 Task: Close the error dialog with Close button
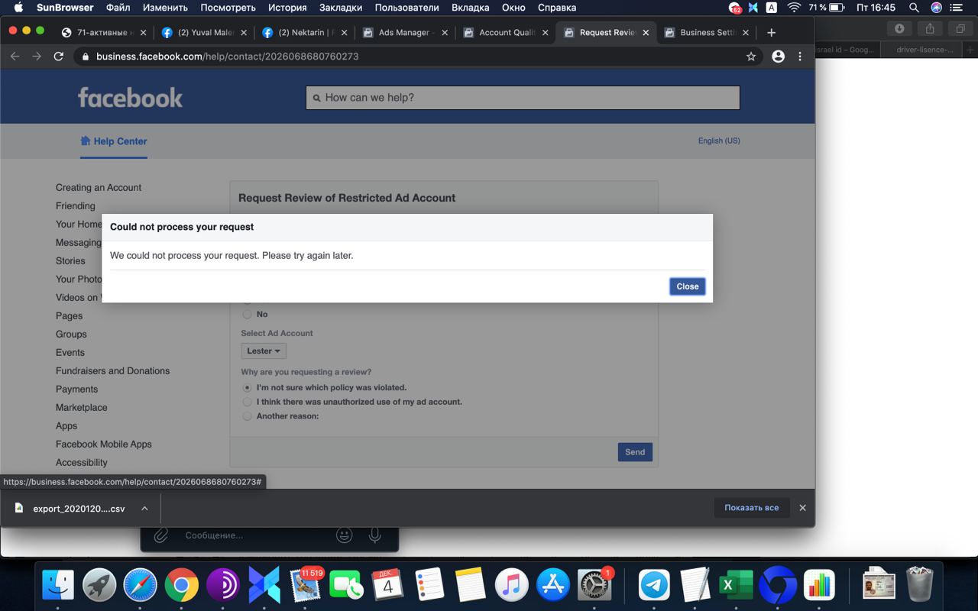(x=687, y=286)
